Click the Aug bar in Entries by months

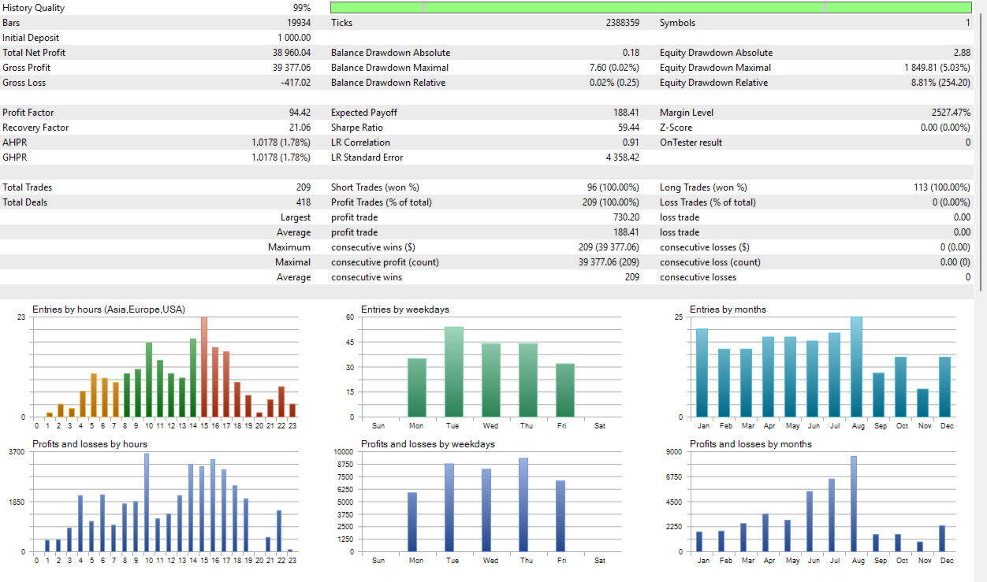tap(856, 367)
